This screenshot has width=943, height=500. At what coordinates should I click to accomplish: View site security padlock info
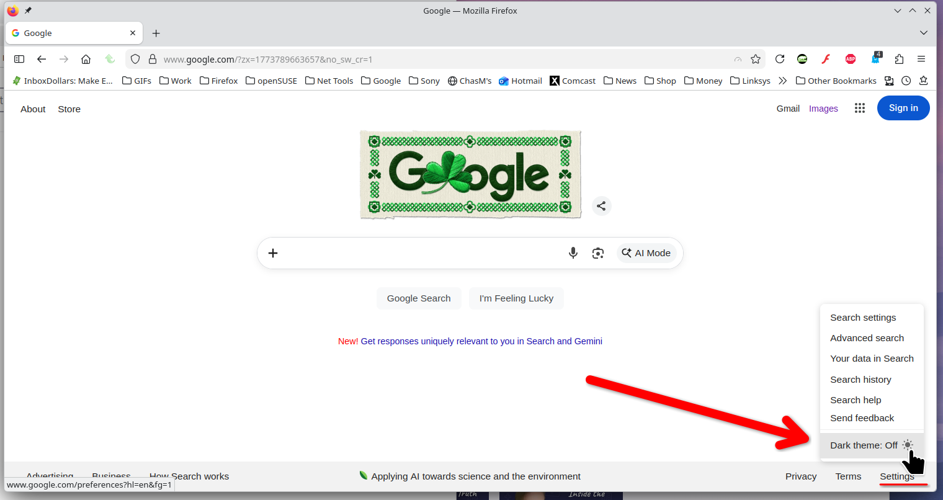pos(153,60)
